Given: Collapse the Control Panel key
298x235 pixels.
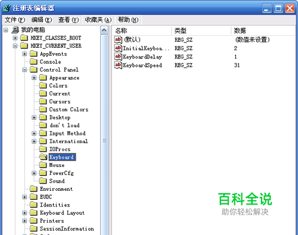Looking at the screenshot, I should click(x=24, y=70).
